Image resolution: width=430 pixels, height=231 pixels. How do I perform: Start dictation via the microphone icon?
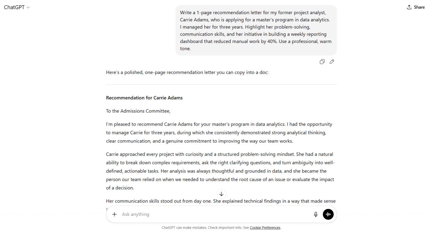(316, 214)
